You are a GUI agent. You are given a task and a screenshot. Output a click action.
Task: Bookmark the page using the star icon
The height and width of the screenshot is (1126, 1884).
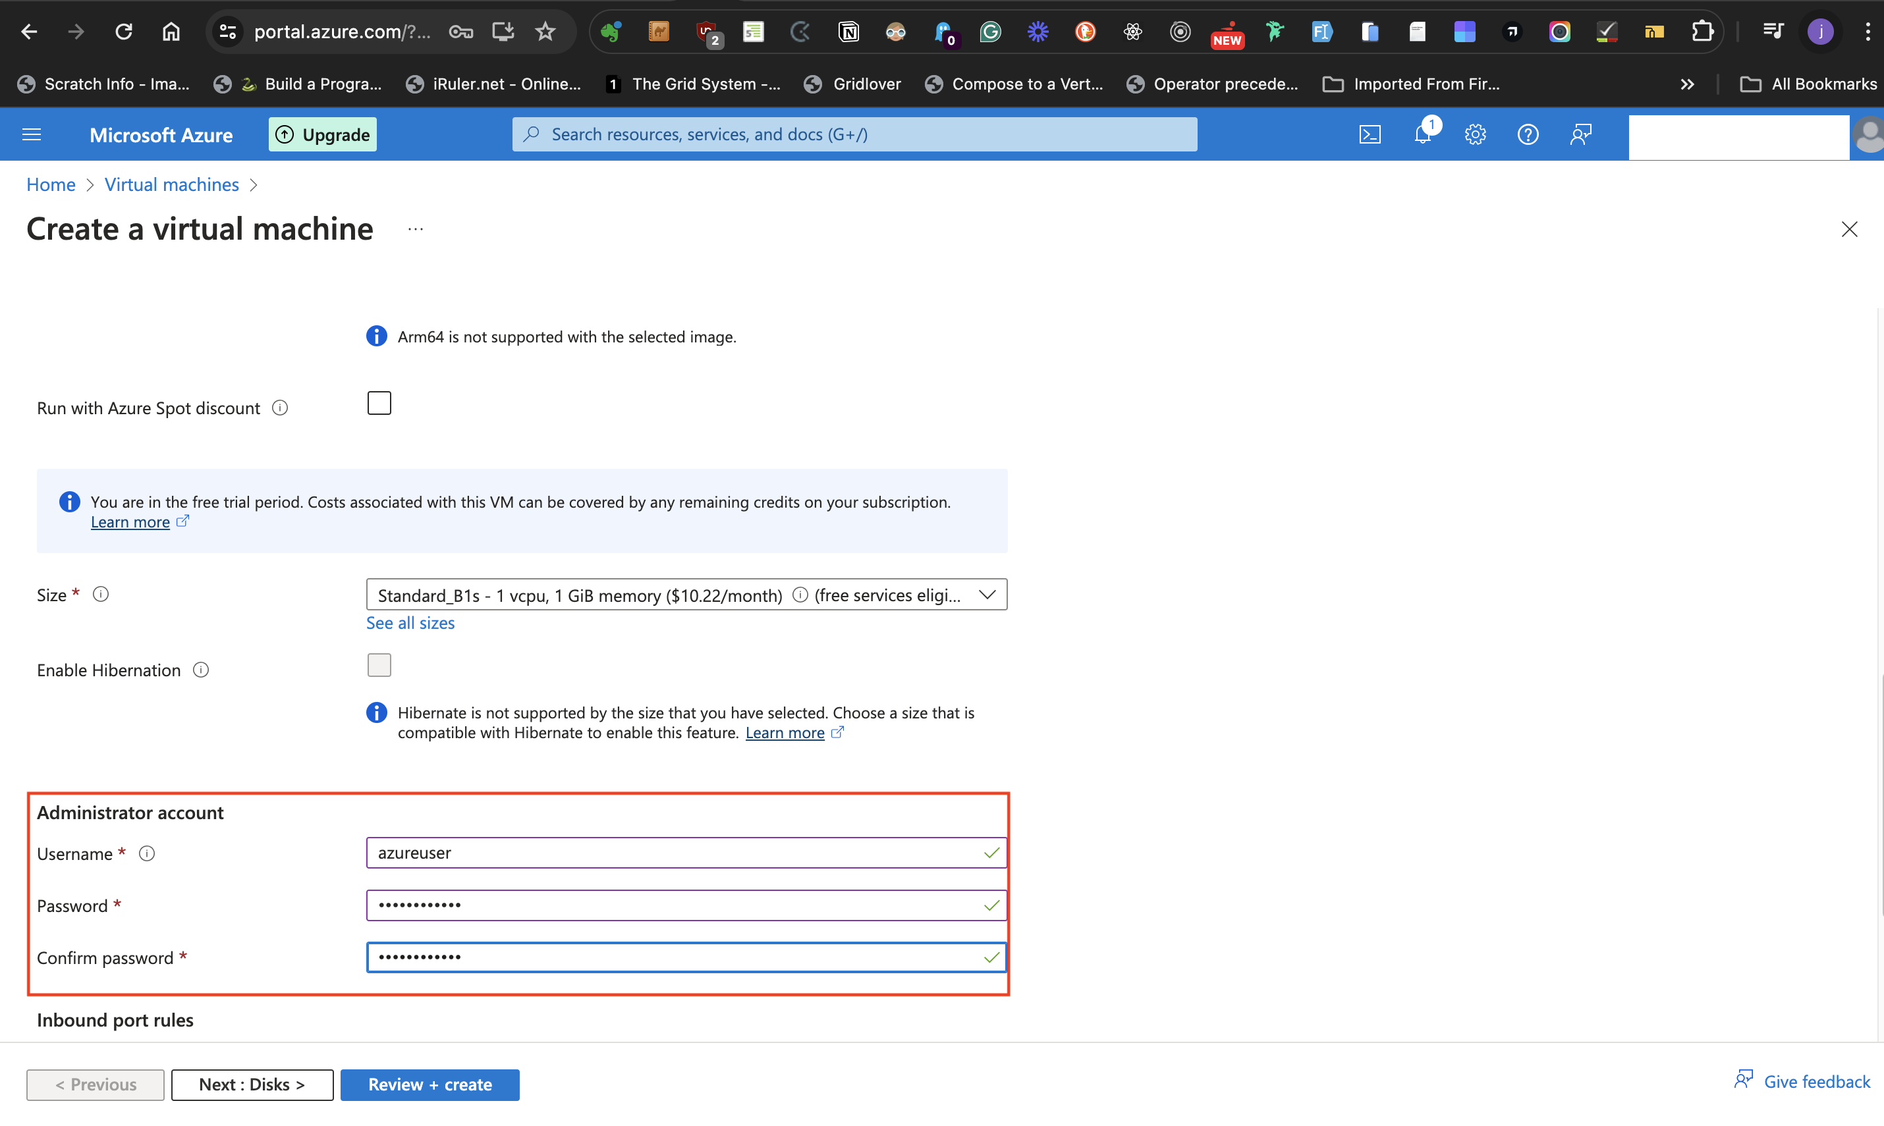pyautogui.click(x=545, y=31)
